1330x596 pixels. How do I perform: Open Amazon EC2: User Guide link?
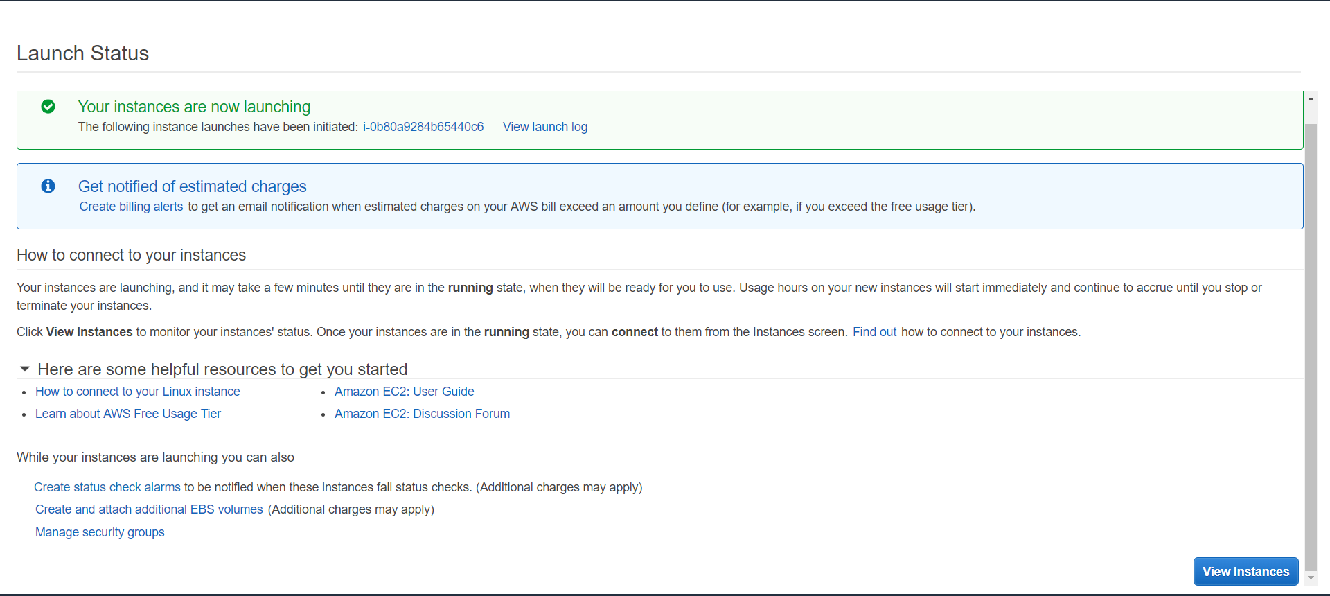coord(404,392)
